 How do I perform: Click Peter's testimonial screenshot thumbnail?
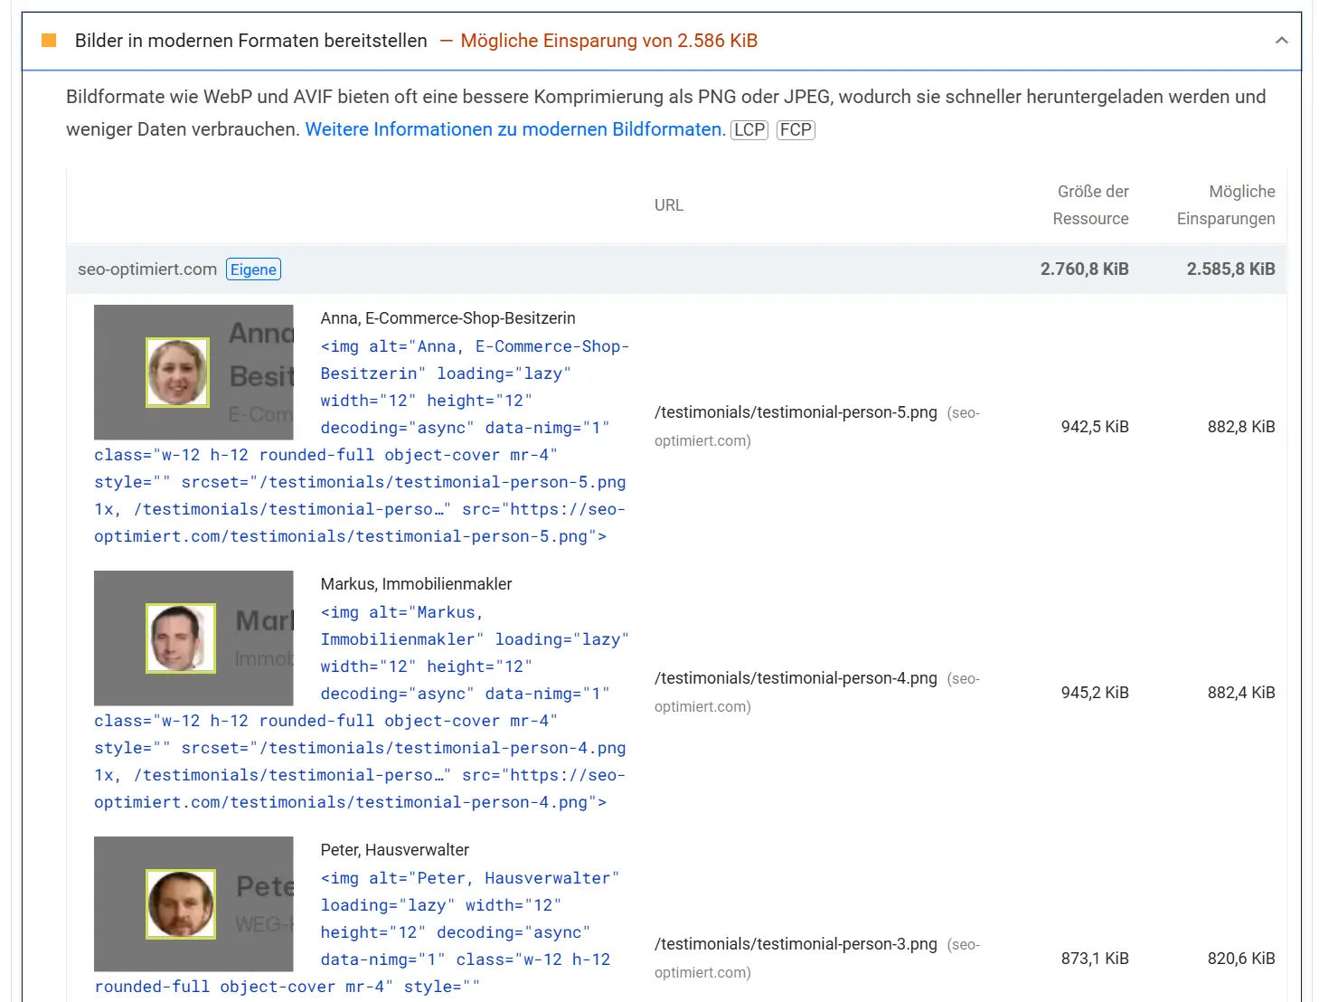pyautogui.click(x=193, y=904)
